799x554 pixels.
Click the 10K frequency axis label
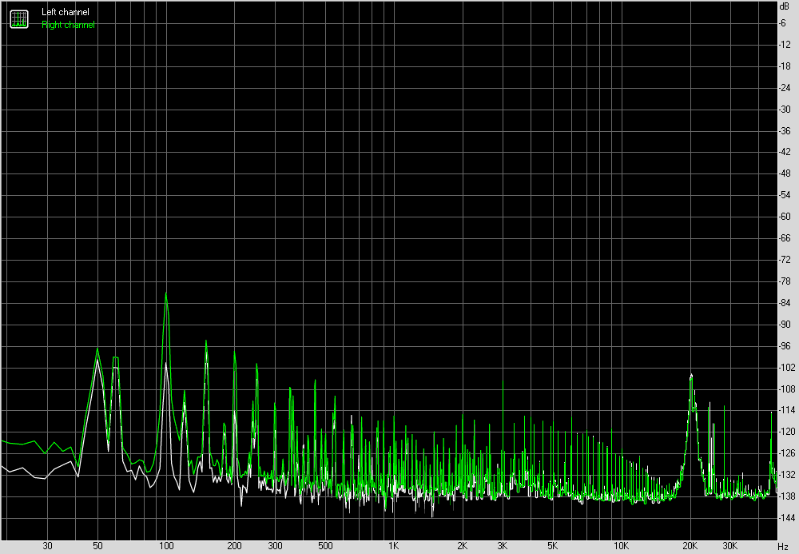(x=621, y=546)
